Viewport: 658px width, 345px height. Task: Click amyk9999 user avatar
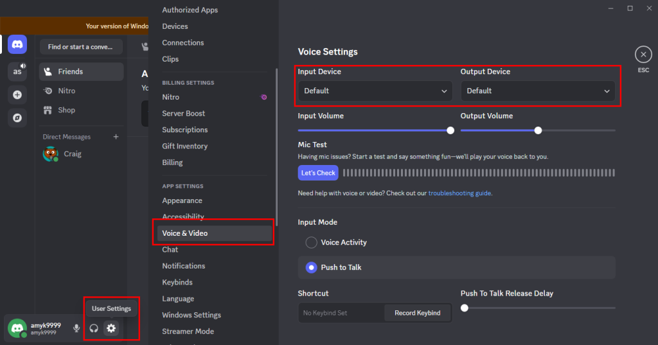[x=17, y=328]
